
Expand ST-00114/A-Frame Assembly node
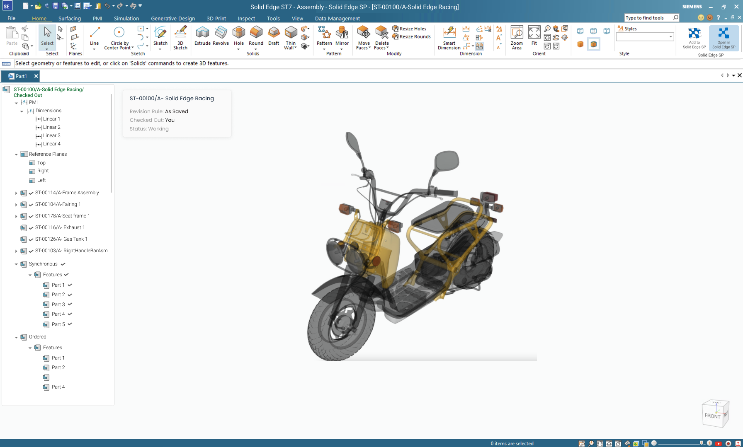tap(16, 193)
